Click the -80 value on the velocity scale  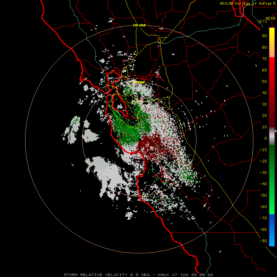click(x=263, y=230)
